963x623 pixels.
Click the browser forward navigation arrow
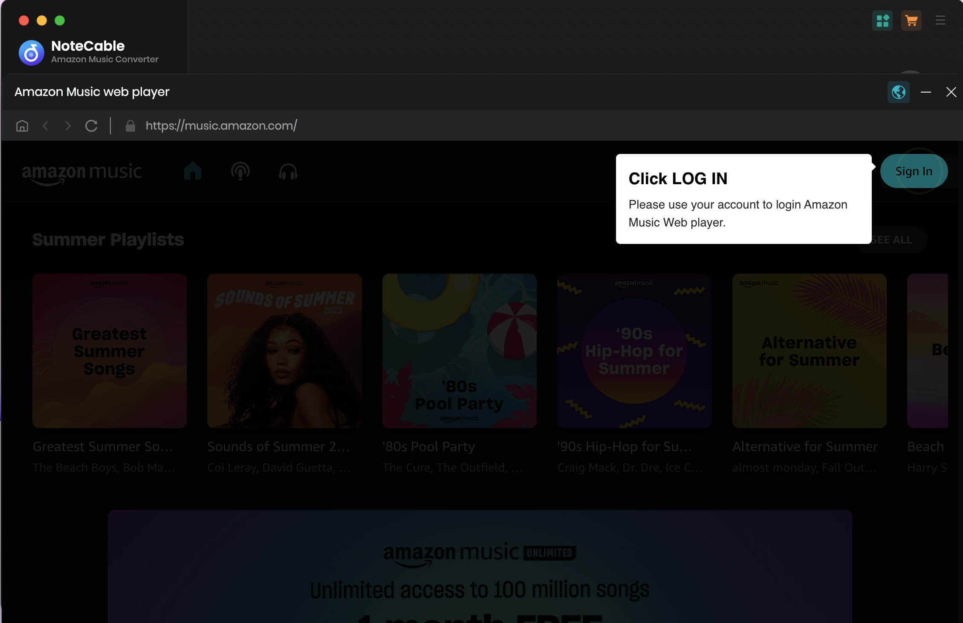coord(67,126)
